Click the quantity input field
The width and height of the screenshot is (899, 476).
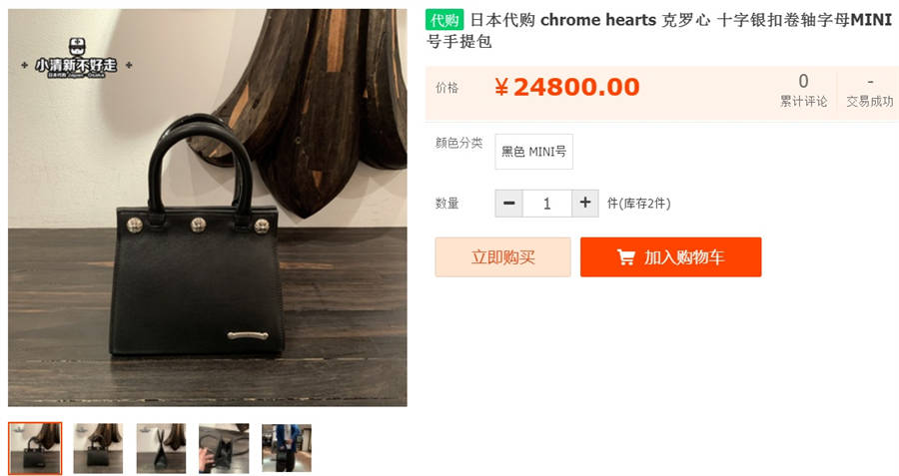click(x=547, y=204)
